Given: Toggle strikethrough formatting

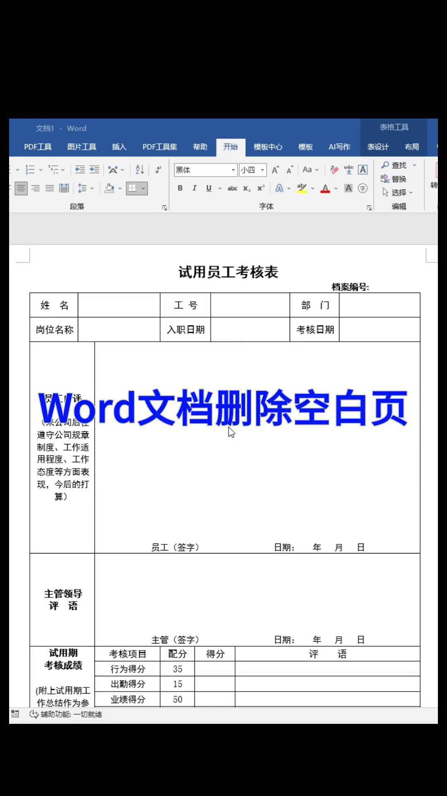Looking at the screenshot, I should pos(232,189).
